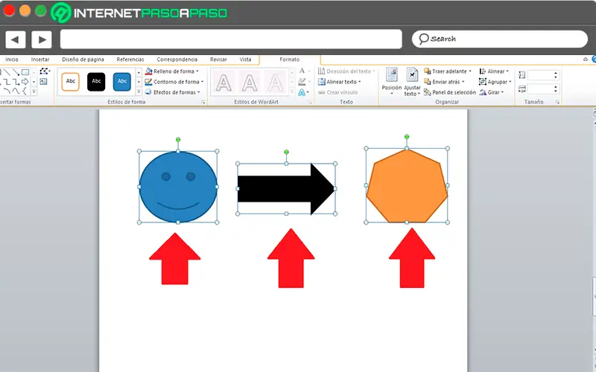This screenshot has height=372, width=596.
Task: Apply the orange outline Abc shape style
Action: point(70,82)
